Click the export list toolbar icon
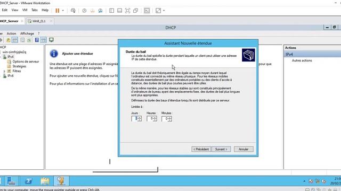Screen dimensions: 341x191 (22, 40)
